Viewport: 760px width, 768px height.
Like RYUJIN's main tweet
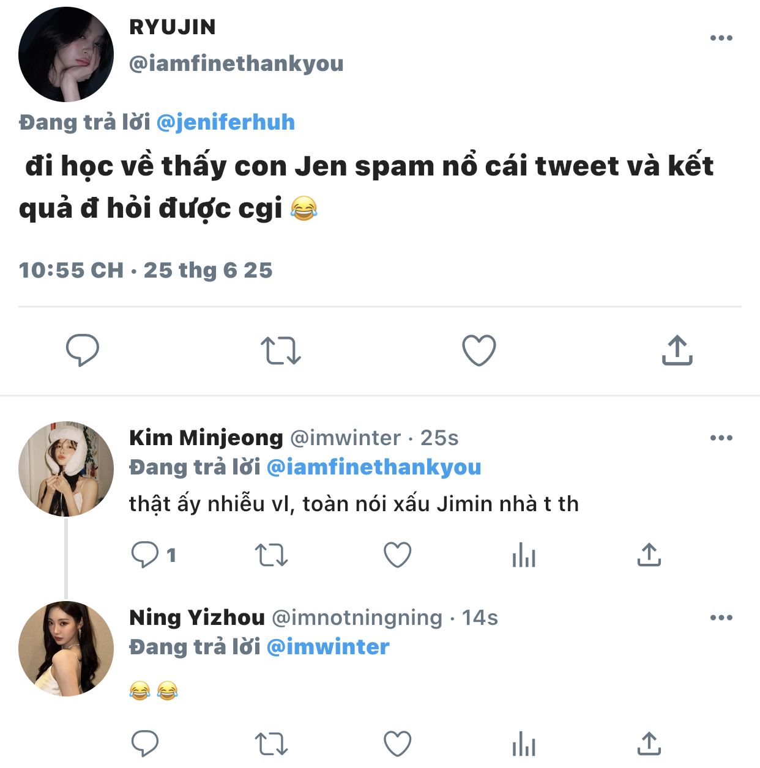[x=479, y=350]
